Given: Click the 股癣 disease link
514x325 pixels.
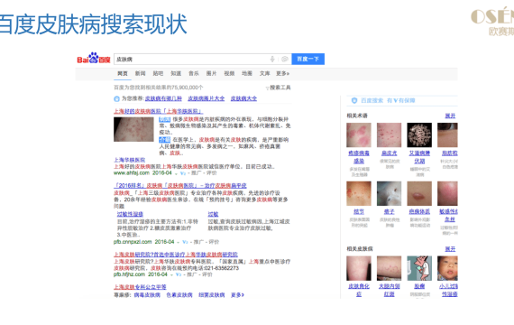Looking at the screenshot, I should (x=419, y=286).
